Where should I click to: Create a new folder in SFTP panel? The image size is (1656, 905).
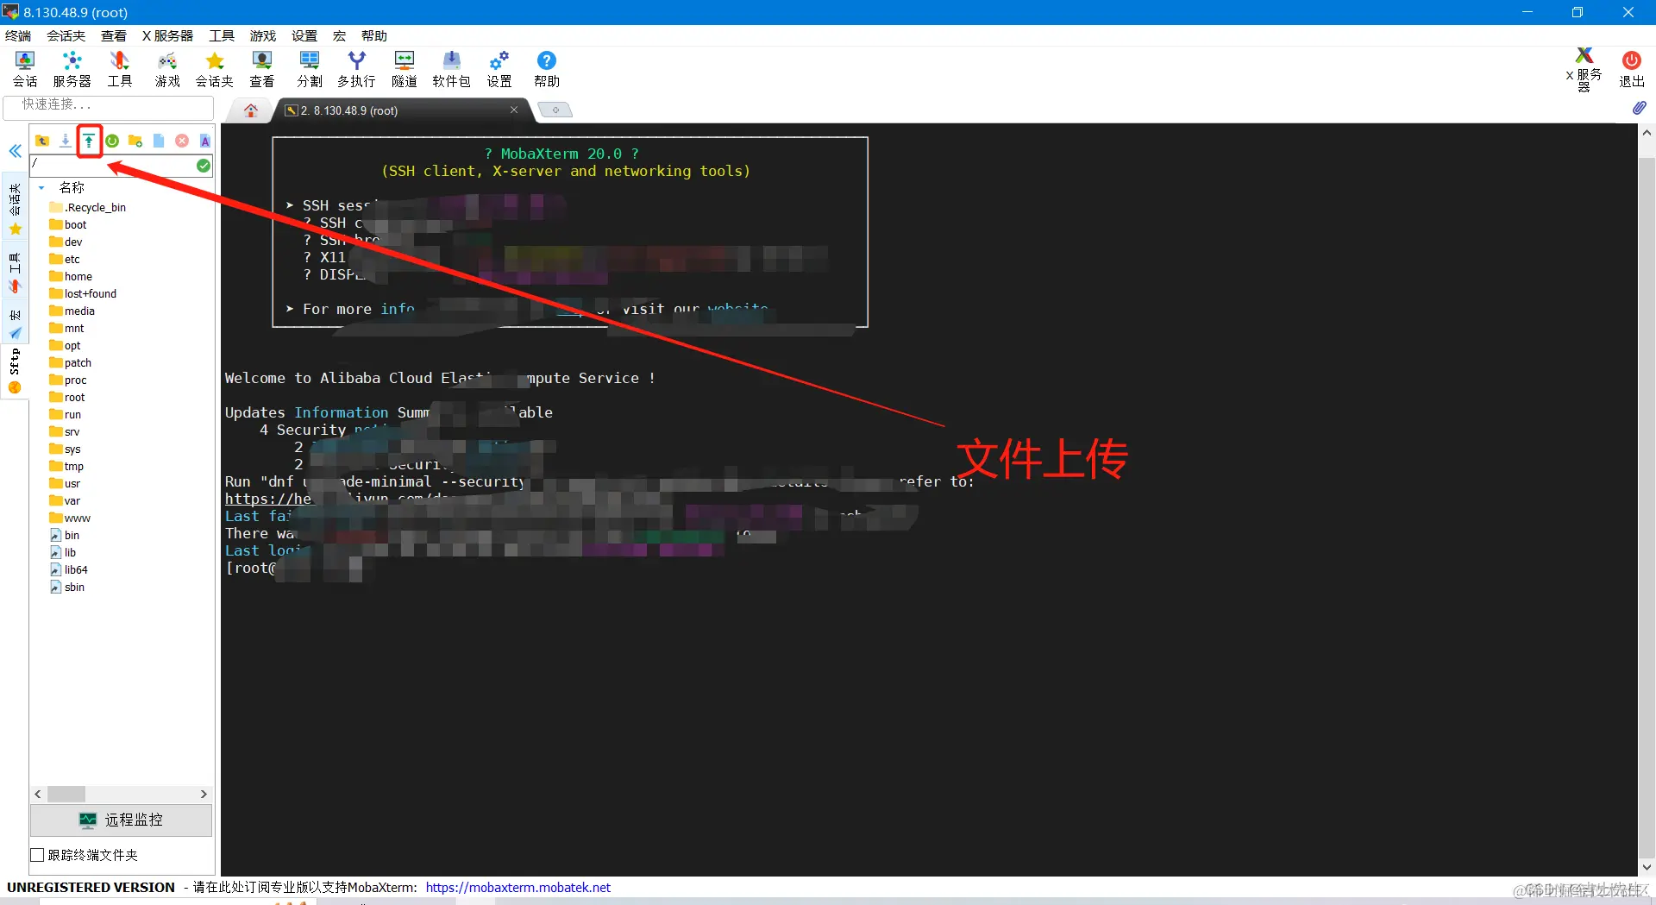click(135, 141)
